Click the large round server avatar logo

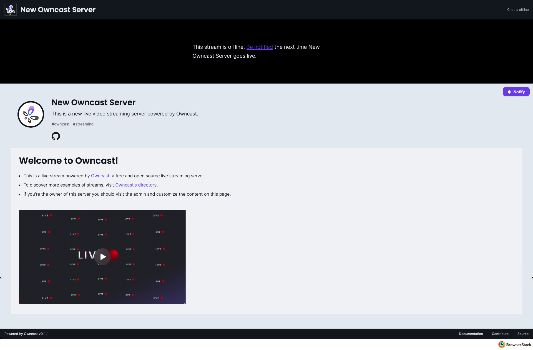click(31, 114)
